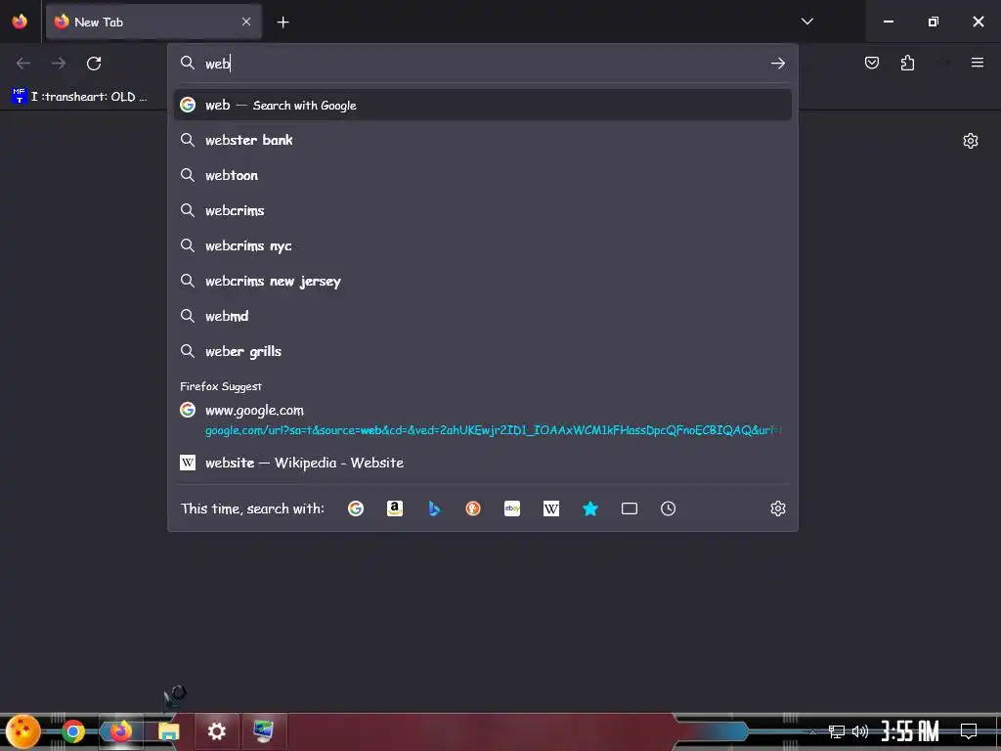Open the volume icon in system tray
1001x751 pixels.
click(860, 731)
